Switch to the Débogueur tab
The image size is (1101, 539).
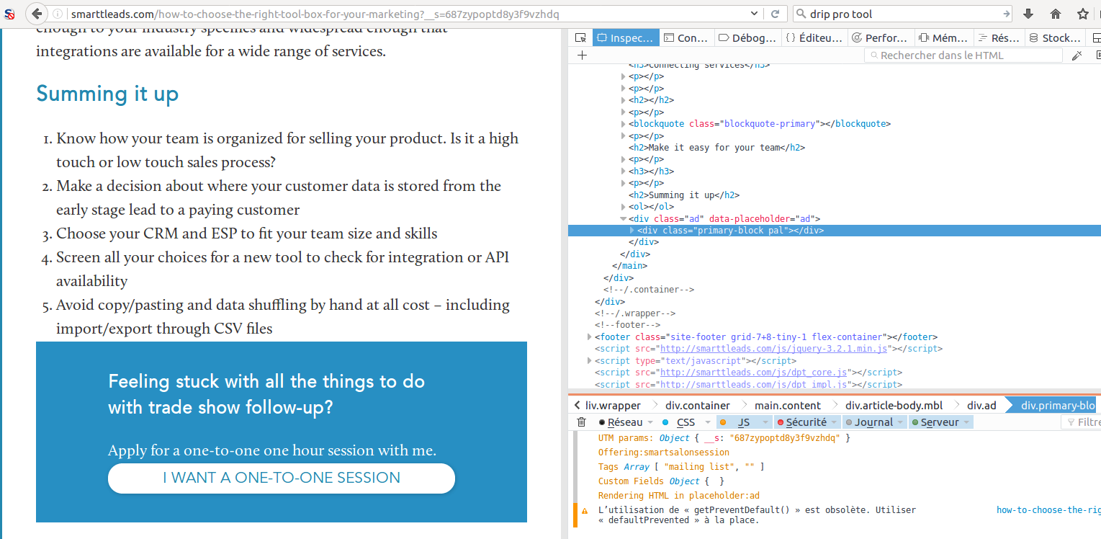pos(747,38)
